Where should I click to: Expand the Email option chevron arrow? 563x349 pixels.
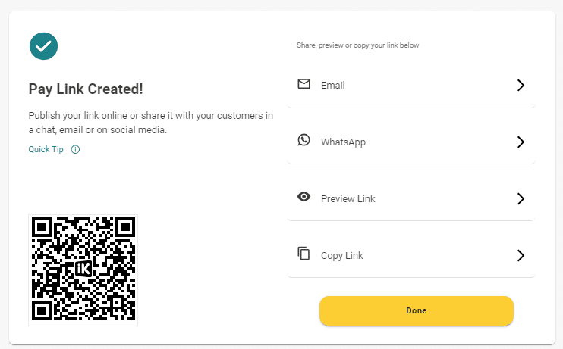click(521, 85)
